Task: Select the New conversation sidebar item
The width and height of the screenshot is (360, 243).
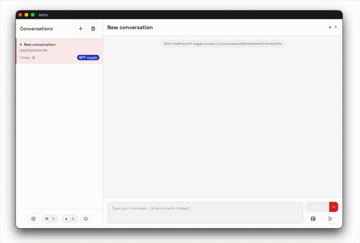Action: tap(59, 51)
